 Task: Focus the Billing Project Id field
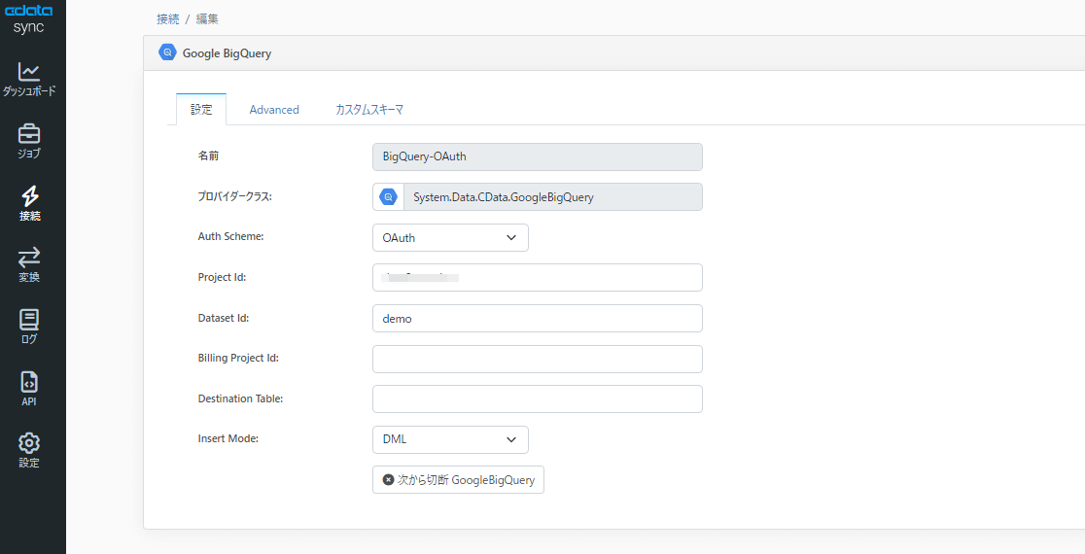coord(537,360)
